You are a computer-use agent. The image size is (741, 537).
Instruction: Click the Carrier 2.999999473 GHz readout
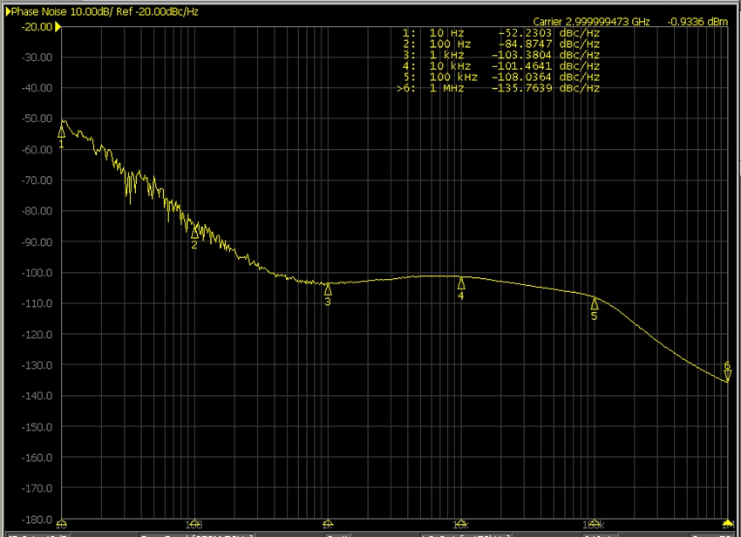[x=591, y=21]
